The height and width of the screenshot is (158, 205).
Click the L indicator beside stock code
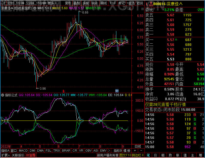pyautogui.click(x=147, y=4)
